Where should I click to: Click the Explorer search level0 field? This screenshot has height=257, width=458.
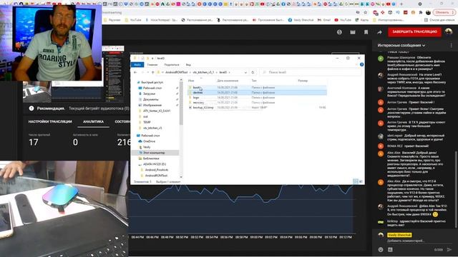coord(310,72)
